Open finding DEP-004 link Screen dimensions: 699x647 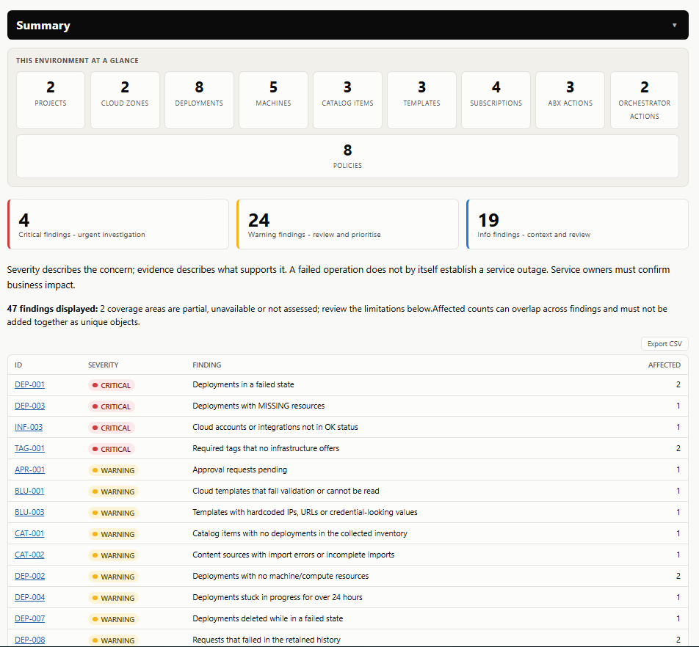(x=30, y=597)
